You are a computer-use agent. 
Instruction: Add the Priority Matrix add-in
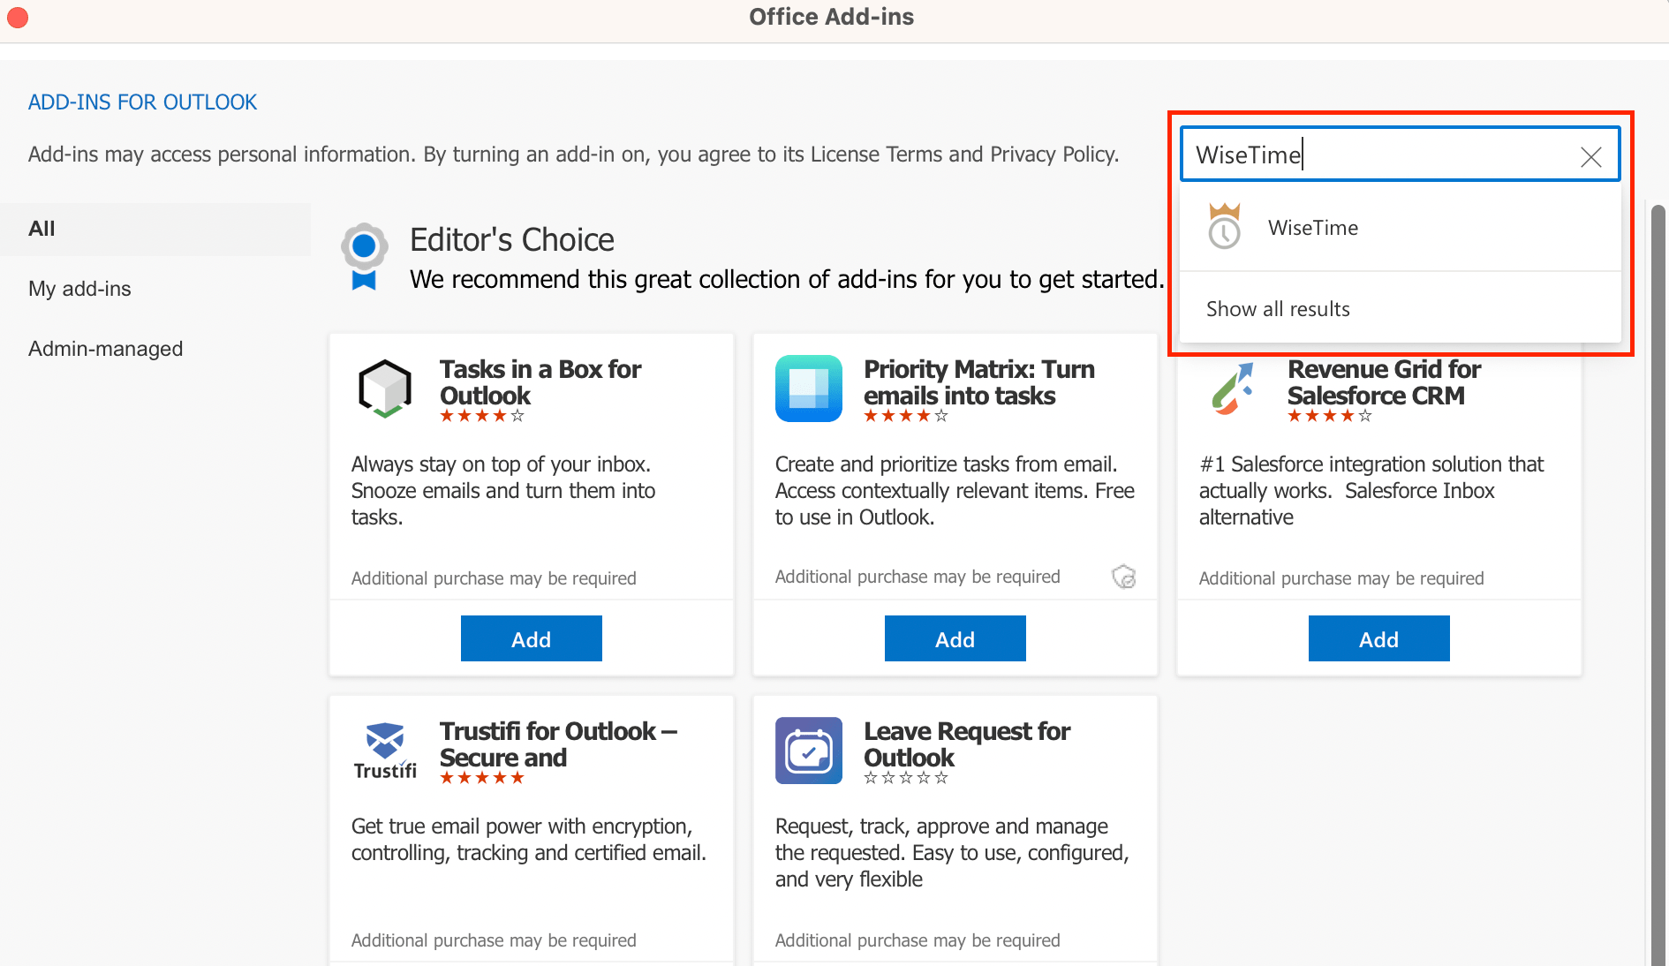[955, 638]
